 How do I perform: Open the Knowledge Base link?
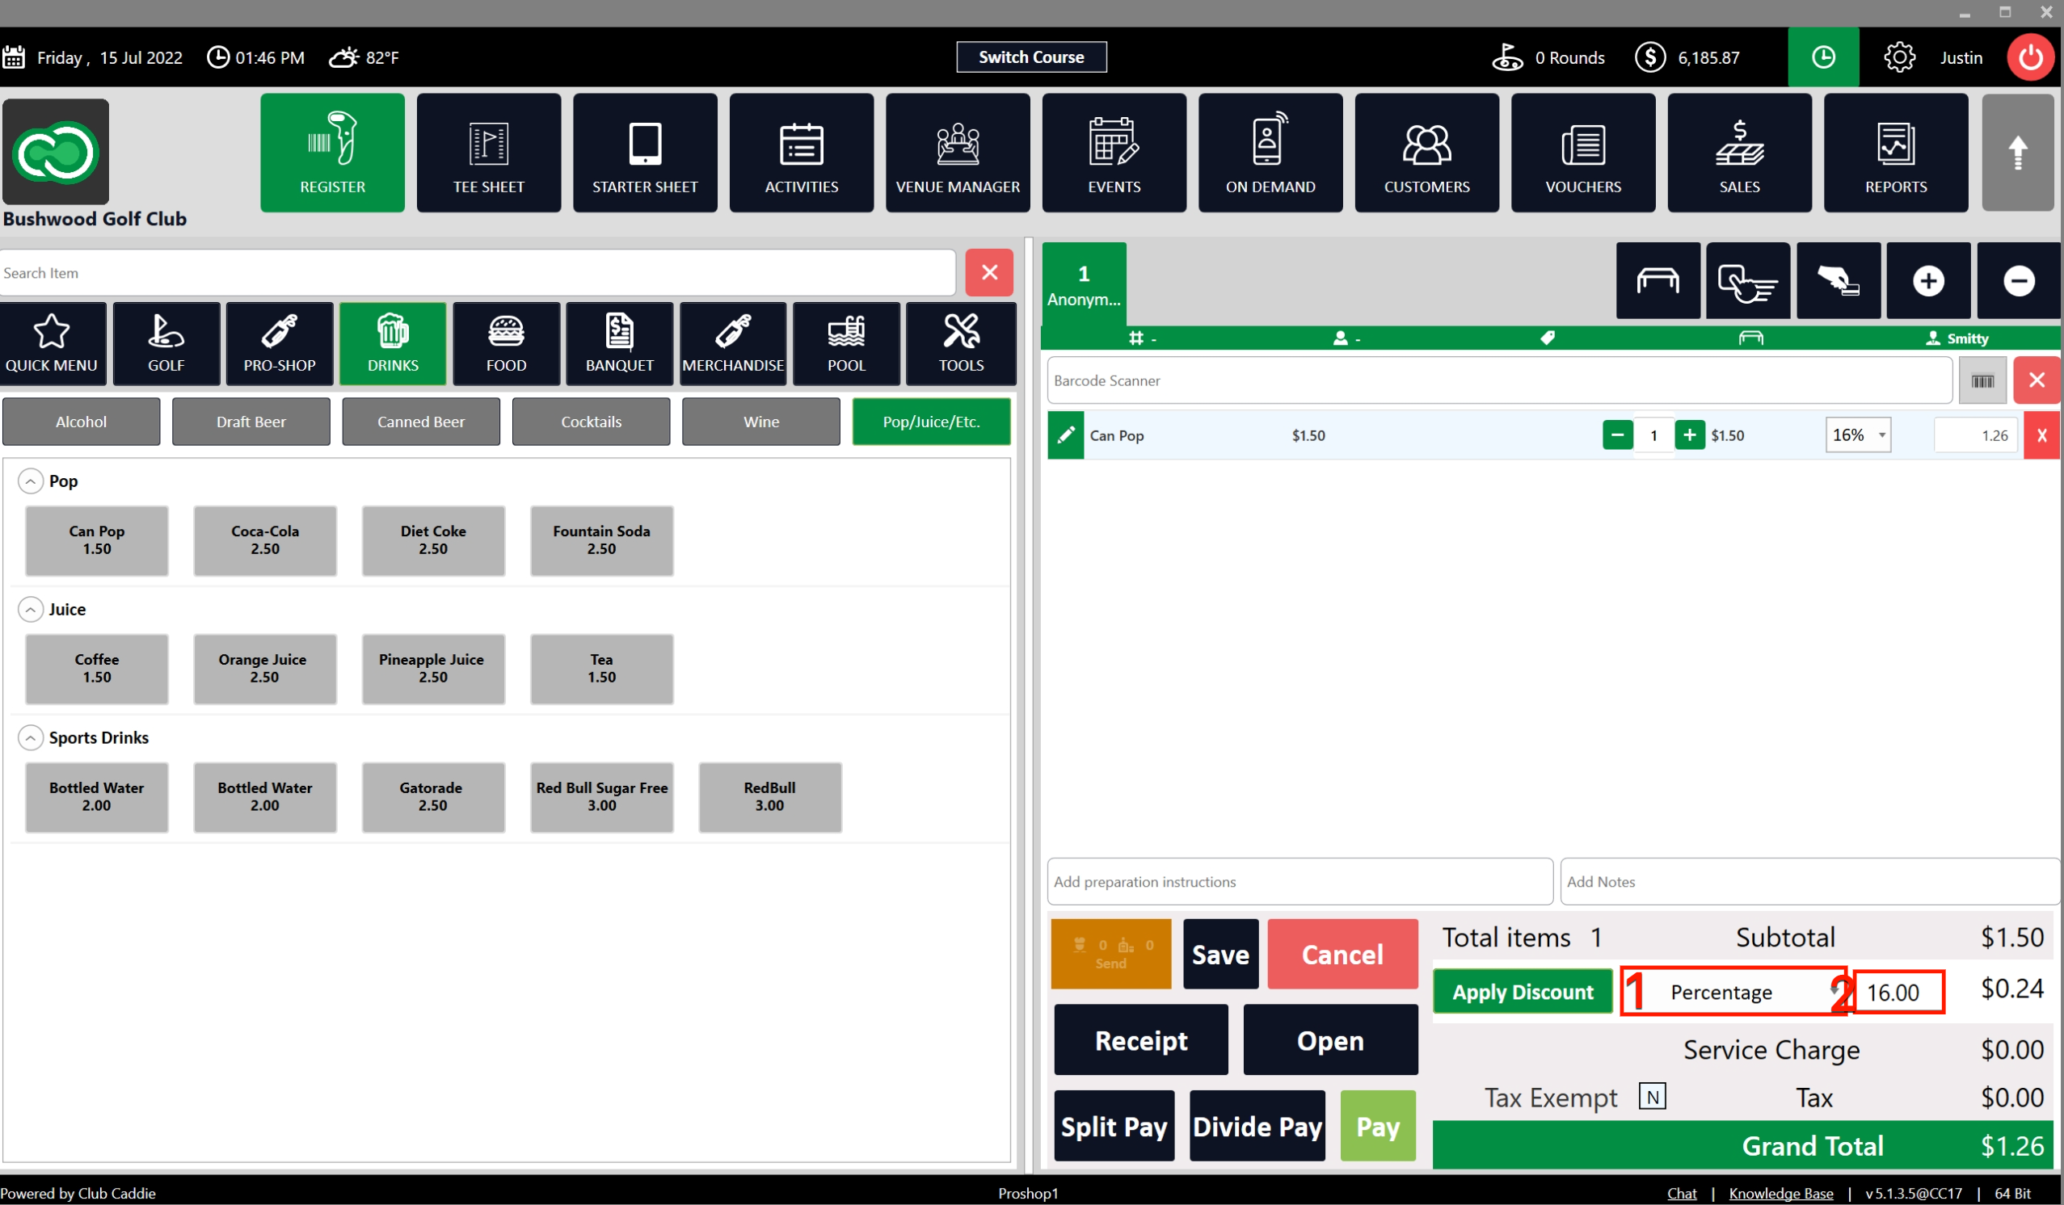pyautogui.click(x=1780, y=1194)
